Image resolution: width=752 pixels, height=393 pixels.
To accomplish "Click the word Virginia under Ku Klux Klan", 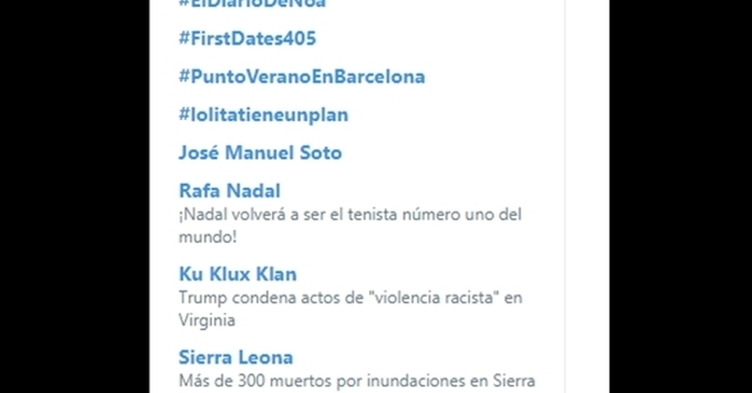I will pyautogui.click(x=207, y=320).
